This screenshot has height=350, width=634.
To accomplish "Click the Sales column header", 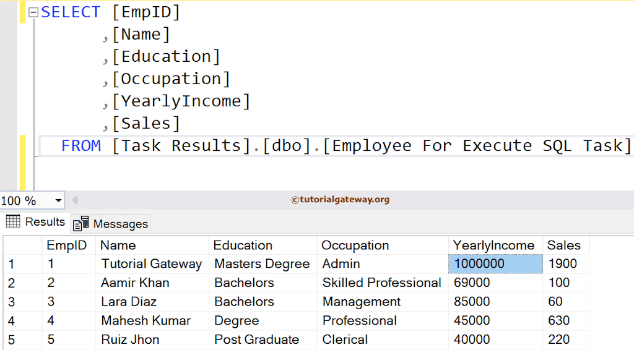I will coord(563,245).
